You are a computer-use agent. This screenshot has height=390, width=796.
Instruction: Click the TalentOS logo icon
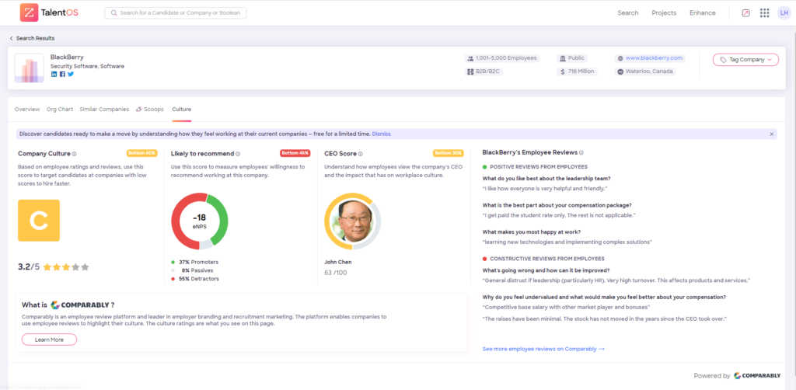tap(29, 12)
